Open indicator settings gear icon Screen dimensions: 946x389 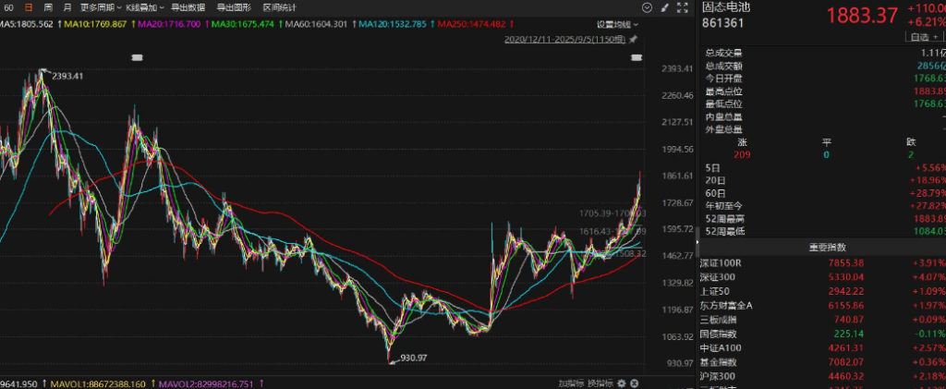coord(624,383)
